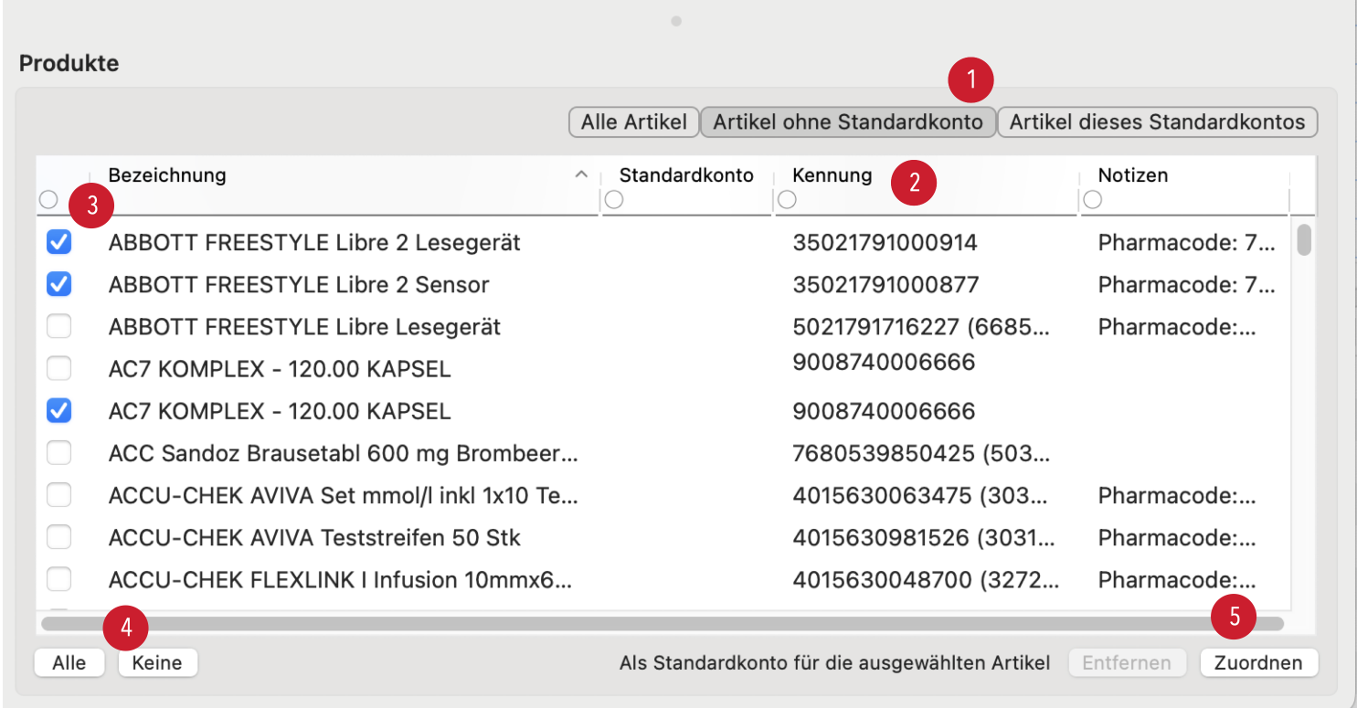Uncheck ABBOTT FREESTYLE Libre 2 Lesegerät
The height and width of the screenshot is (708, 1357).
tap(59, 242)
